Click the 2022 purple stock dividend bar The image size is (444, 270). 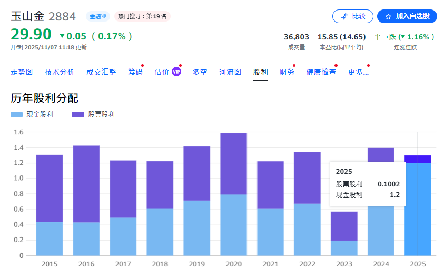point(307,178)
